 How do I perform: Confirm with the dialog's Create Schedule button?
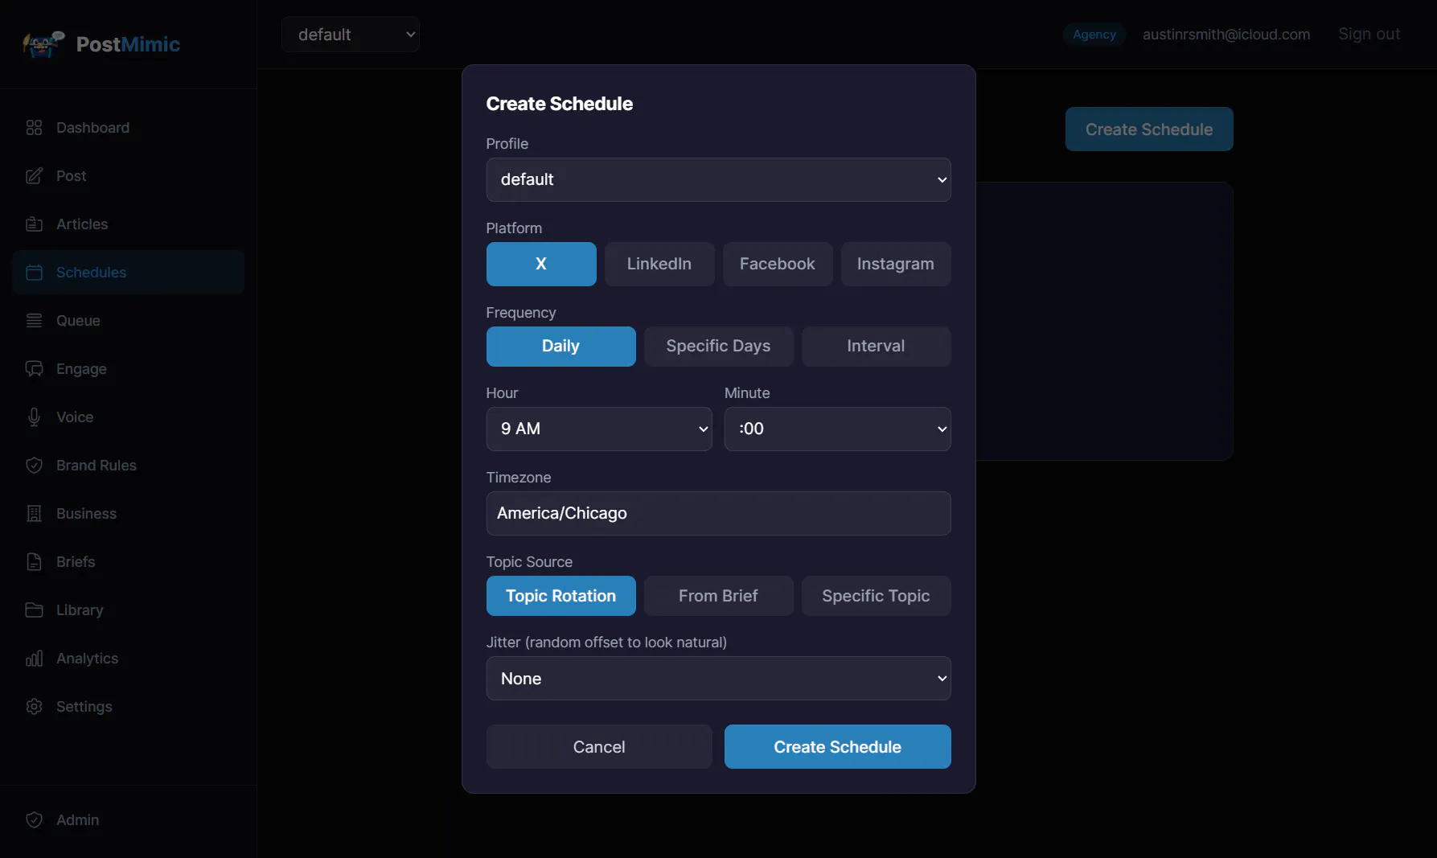click(x=838, y=747)
